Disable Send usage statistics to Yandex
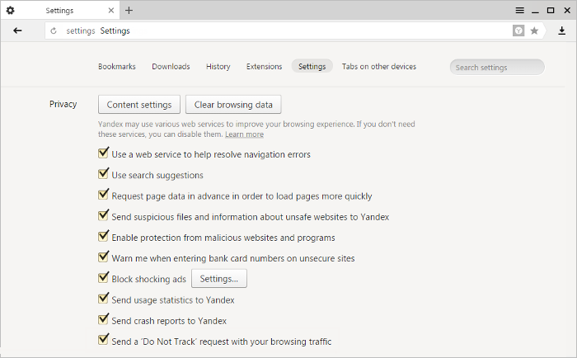Image resolution: width=577 pixels, height=358 pixels. pyautogui.click(x=103, y=299)
